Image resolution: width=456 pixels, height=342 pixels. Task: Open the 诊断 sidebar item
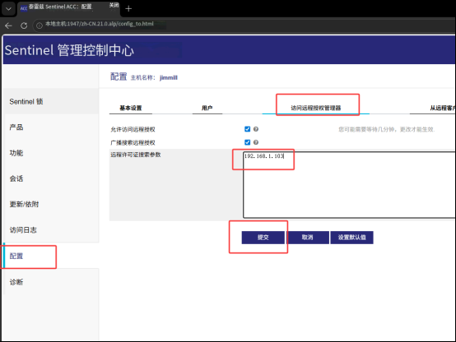[x=50, y=282]
